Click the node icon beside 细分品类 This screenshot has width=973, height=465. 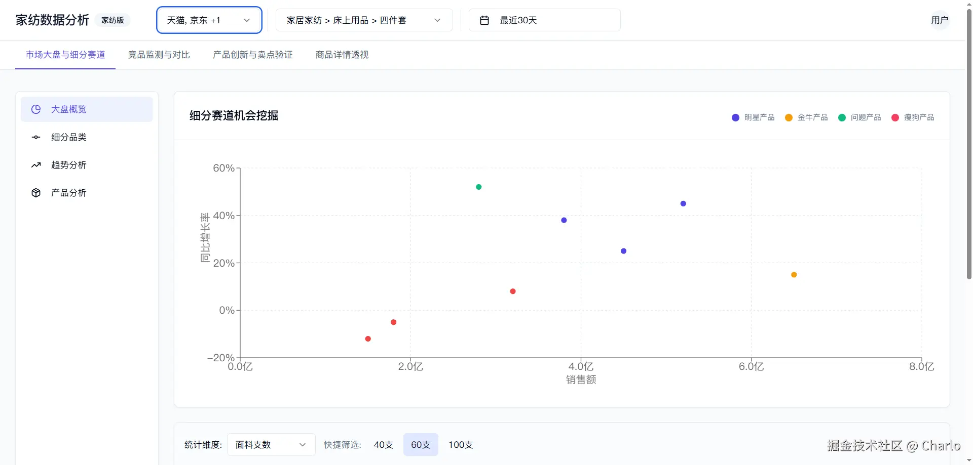click(36, 137)
